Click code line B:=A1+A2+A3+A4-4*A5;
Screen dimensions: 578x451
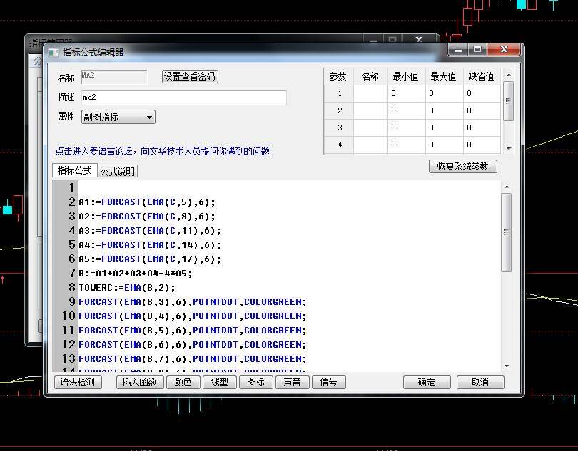point(136,274)
